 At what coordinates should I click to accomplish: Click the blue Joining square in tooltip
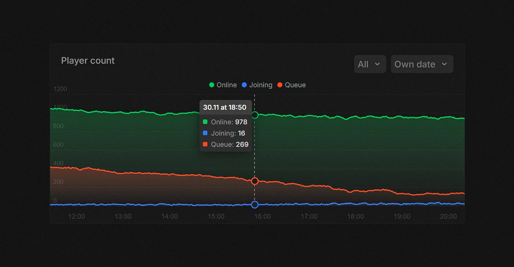205,133
